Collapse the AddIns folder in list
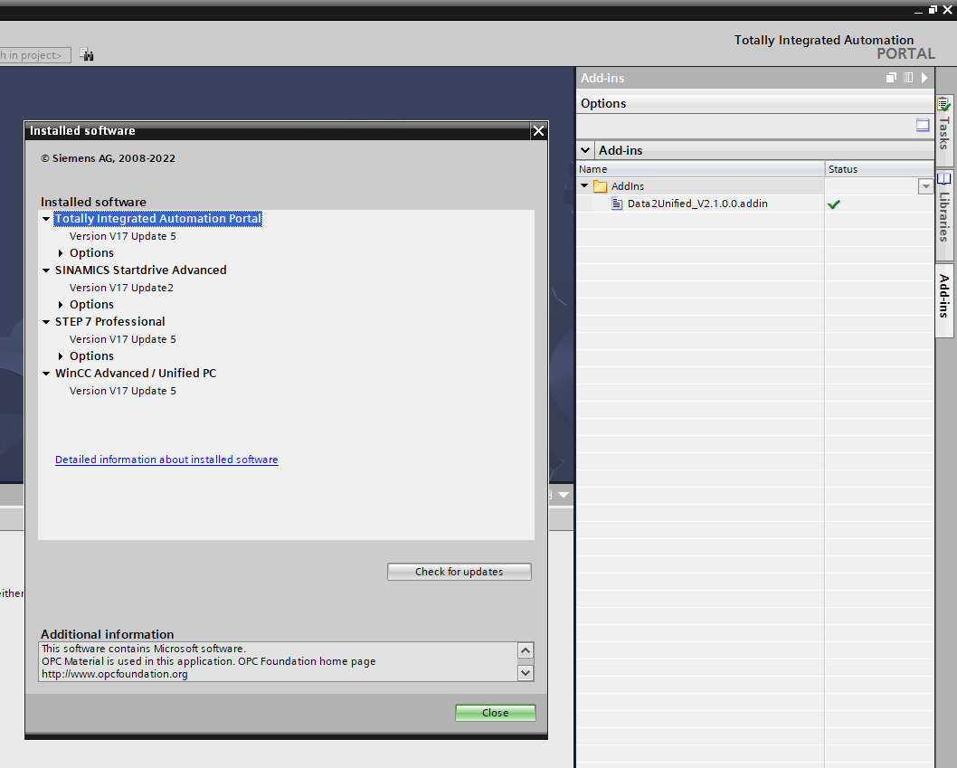Viewport: 957px width, 768px height. (x=584, y=185)
